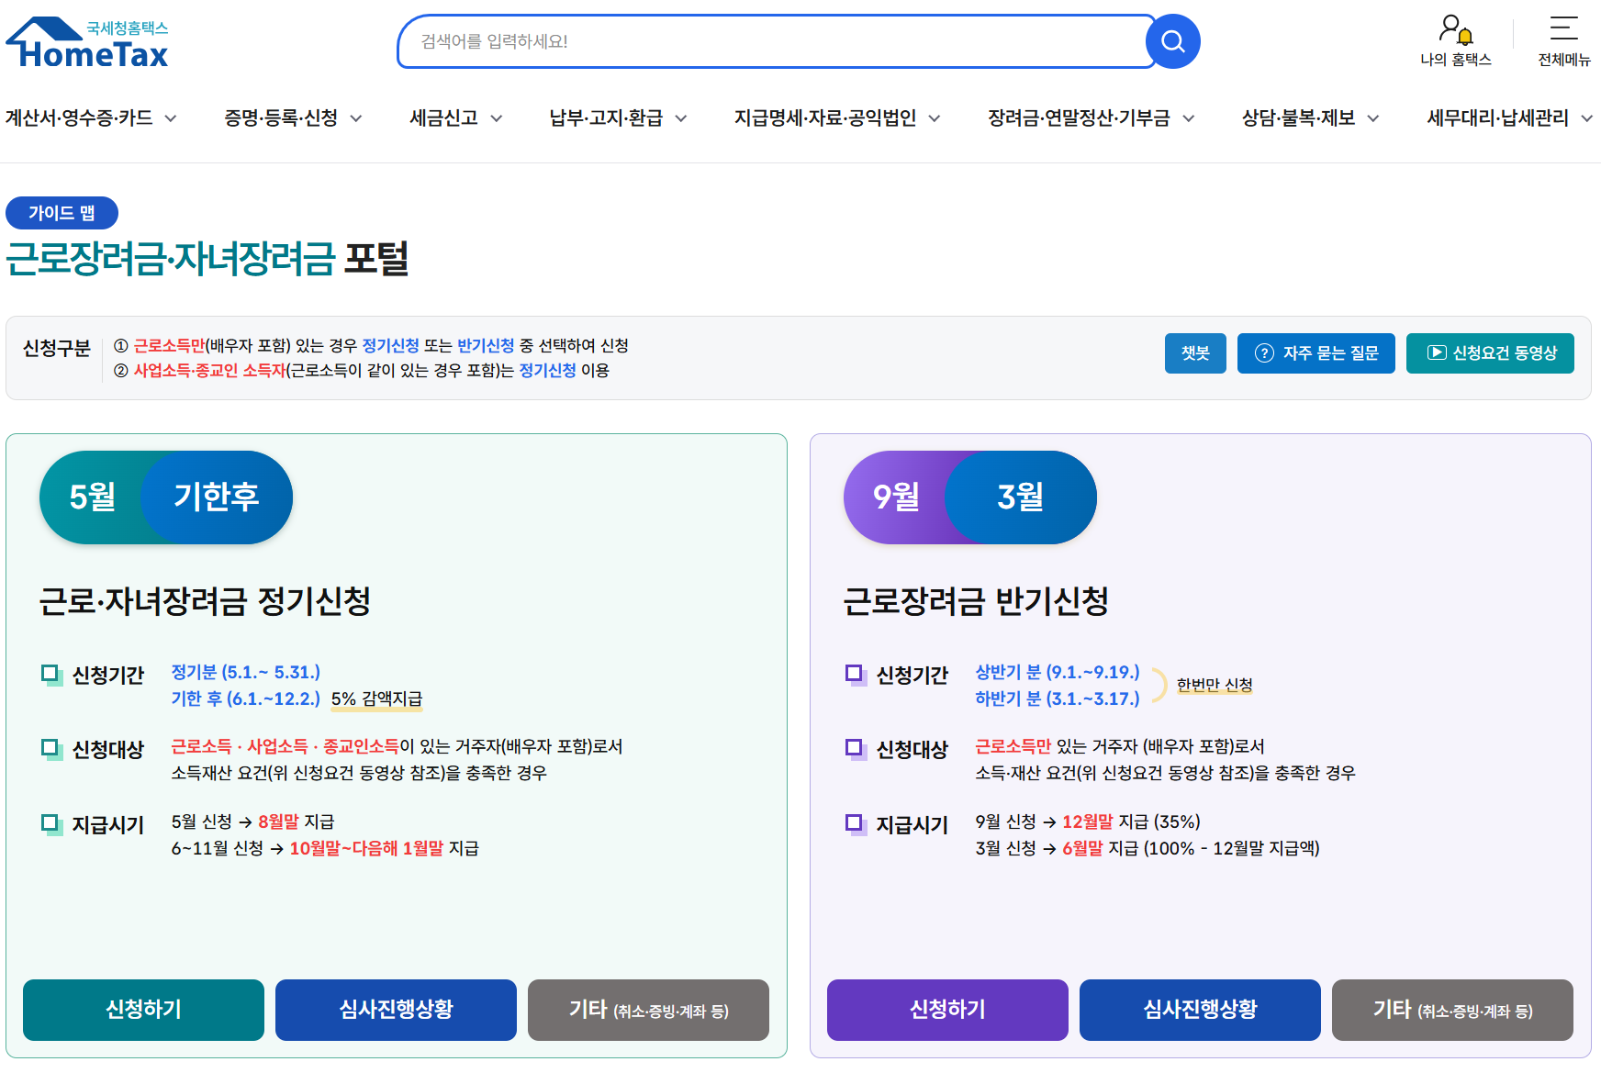Click 기타 (취소·증빙·계좌 등) in 정기신청 card

click(x=648, y=1010)
